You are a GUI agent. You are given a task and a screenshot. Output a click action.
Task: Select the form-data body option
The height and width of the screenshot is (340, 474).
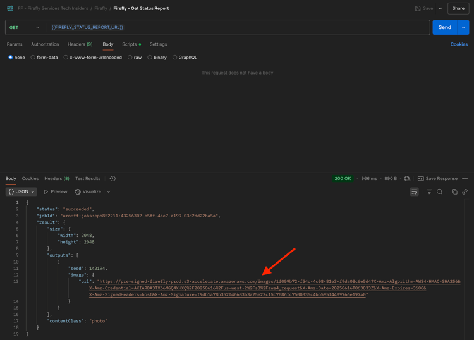tap(44, 58)
